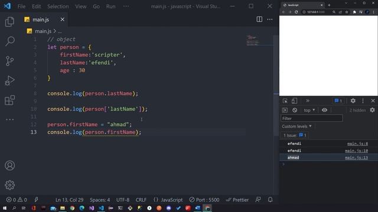Image resolution: width=378 pixels, height=212 pixels.
Task: Open the Selection menu
Action: tap(58, 6)
